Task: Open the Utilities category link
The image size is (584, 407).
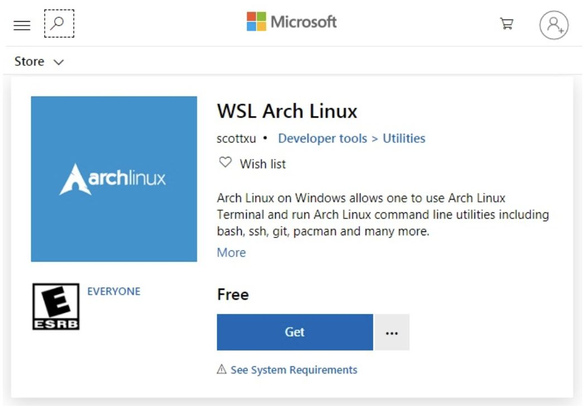Action: pyautogui.click(x=404, y=138)
